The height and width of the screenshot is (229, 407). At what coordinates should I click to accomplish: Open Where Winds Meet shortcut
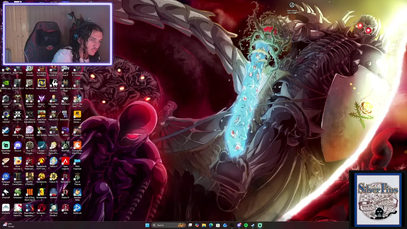pos(65,86)
